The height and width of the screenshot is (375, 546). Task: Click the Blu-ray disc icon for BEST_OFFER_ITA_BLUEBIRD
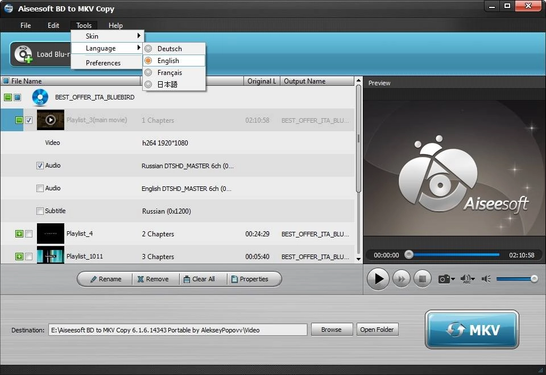click(40, 97)
